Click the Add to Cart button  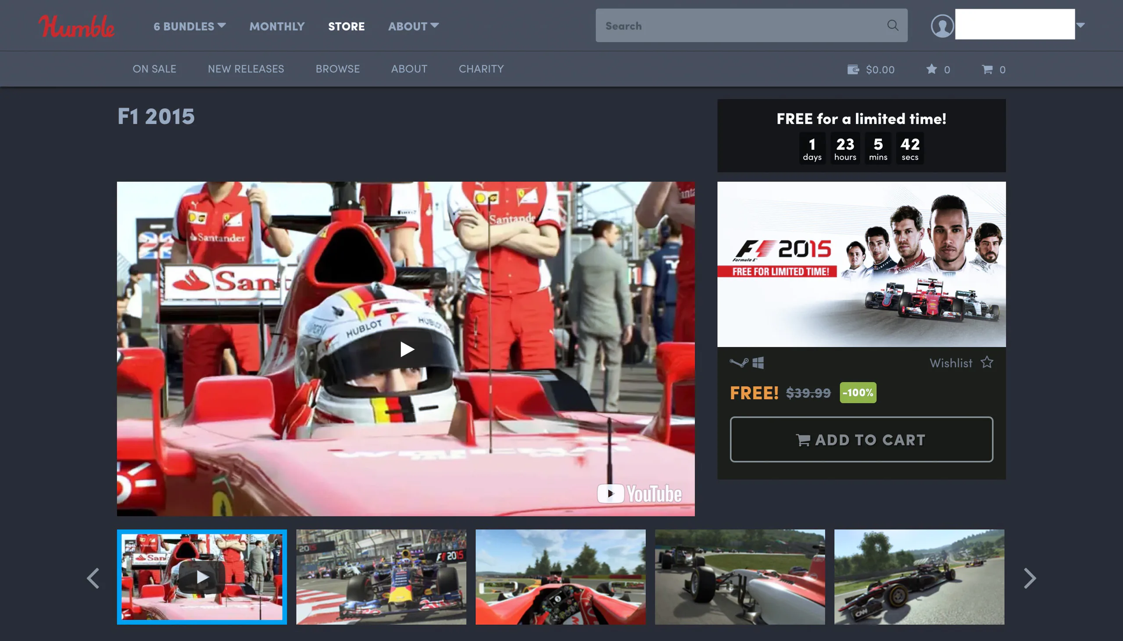(x=861, y=439)
